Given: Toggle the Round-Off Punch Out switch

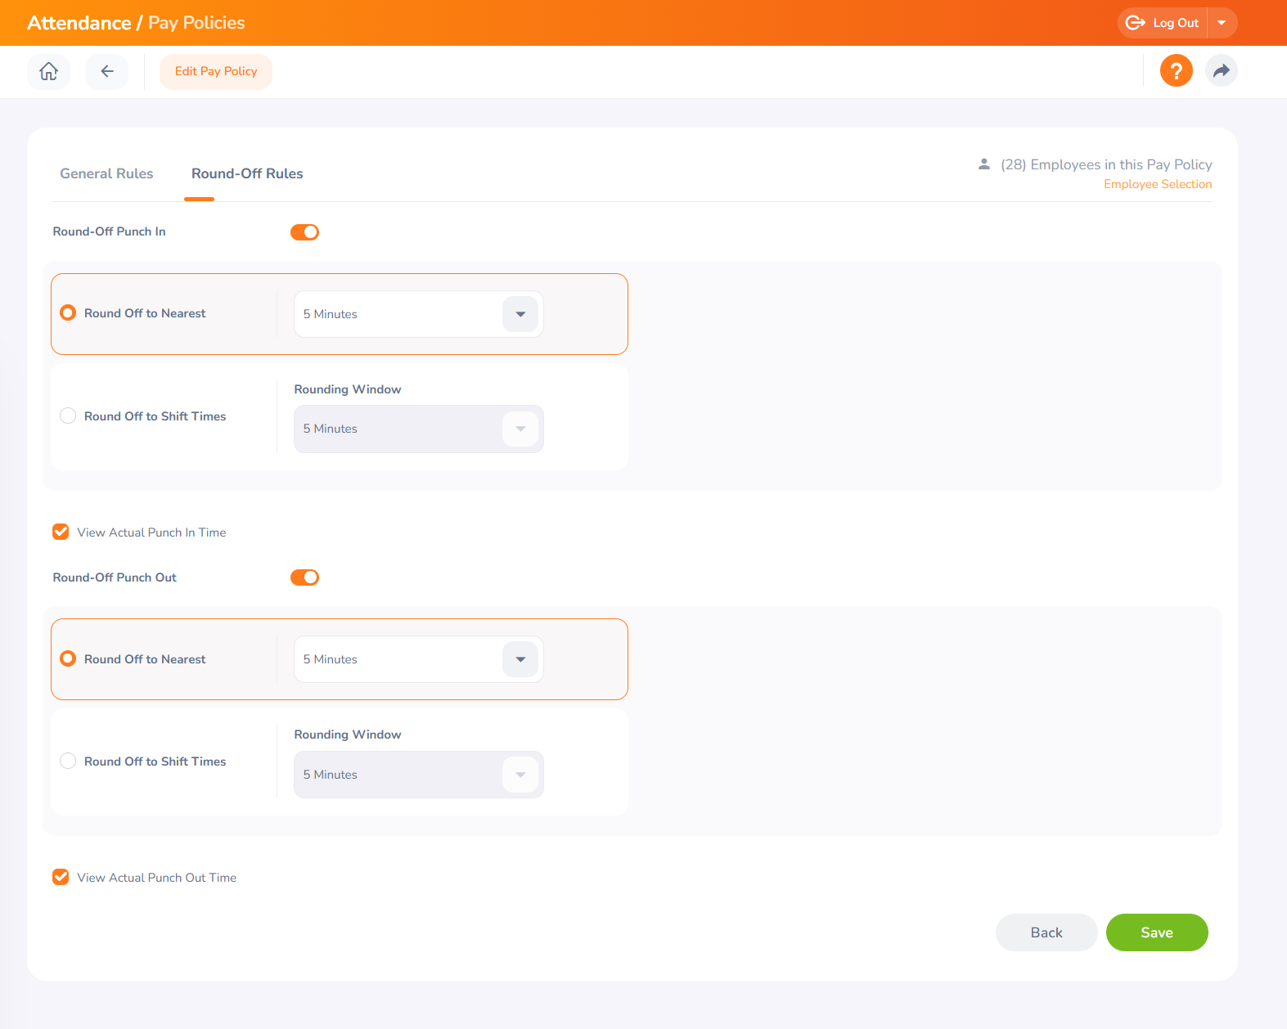Looking at the screenshot, I should 304,577.
